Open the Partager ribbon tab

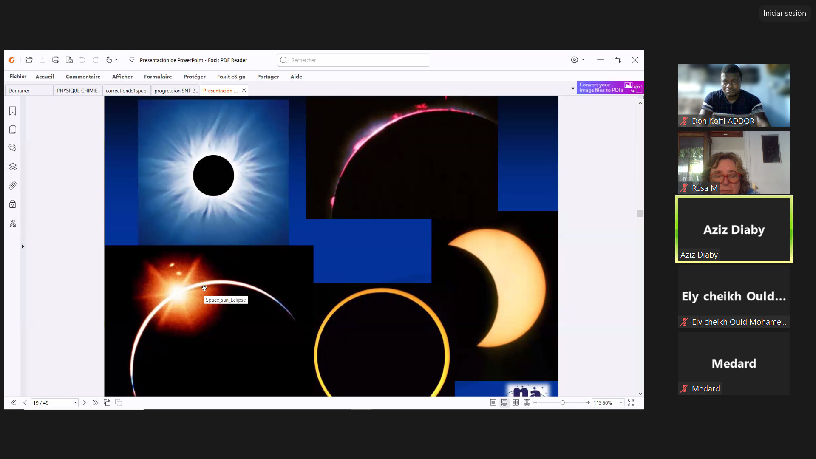point(268,76)
